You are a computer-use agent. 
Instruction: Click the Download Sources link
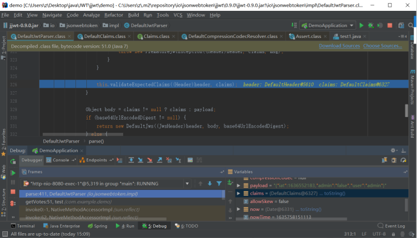pos(339,46)
